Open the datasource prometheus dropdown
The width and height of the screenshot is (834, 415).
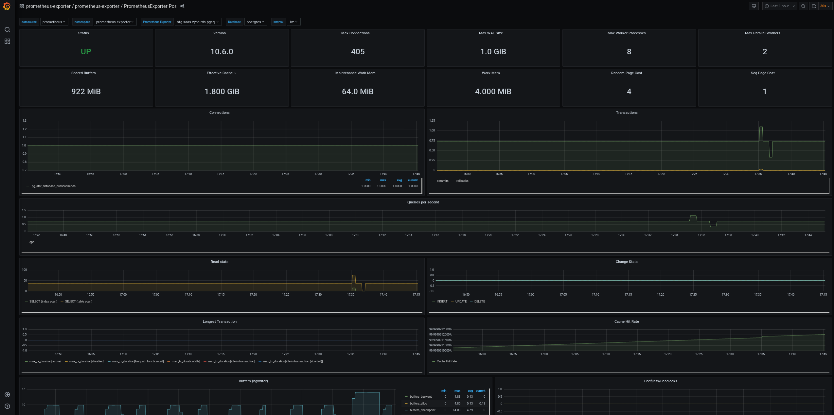pyautogui.click(x=54, y=22)
